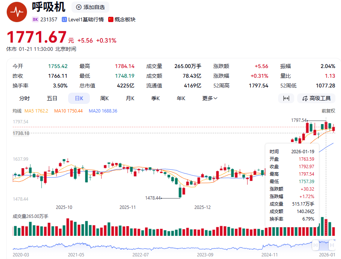Open 高级工具 advanced tools

[x=316, y=98]
